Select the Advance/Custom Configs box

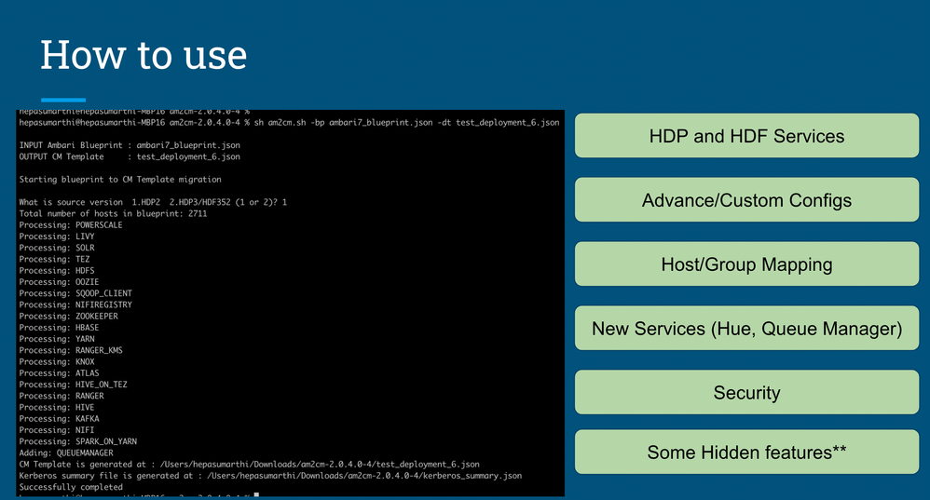pyautogui.click(x=746, y=199)
